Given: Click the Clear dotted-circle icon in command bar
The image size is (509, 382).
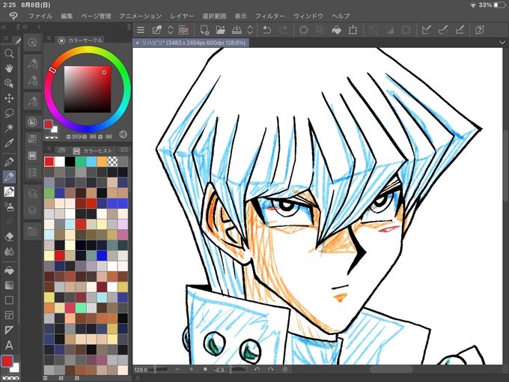Looking at the screenshot, I should point(303,30).
